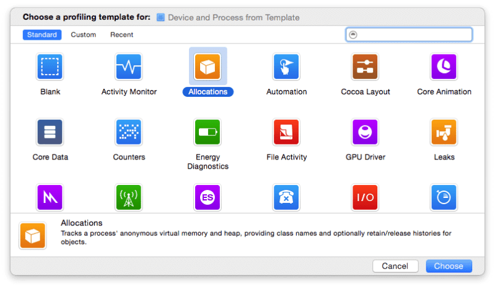This screenshot has width=495, height=288.
Task: Click the highlighted Allocations label
Action: click(208, 92)
